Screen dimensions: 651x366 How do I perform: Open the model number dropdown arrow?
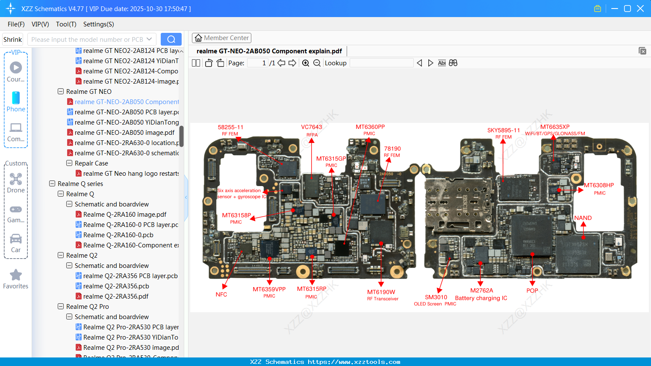(x=149, y=39)
